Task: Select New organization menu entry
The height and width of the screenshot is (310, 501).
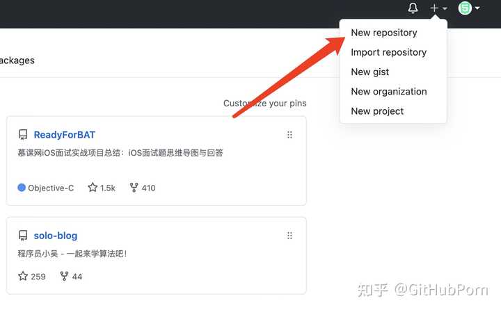Action: [388, 92]
